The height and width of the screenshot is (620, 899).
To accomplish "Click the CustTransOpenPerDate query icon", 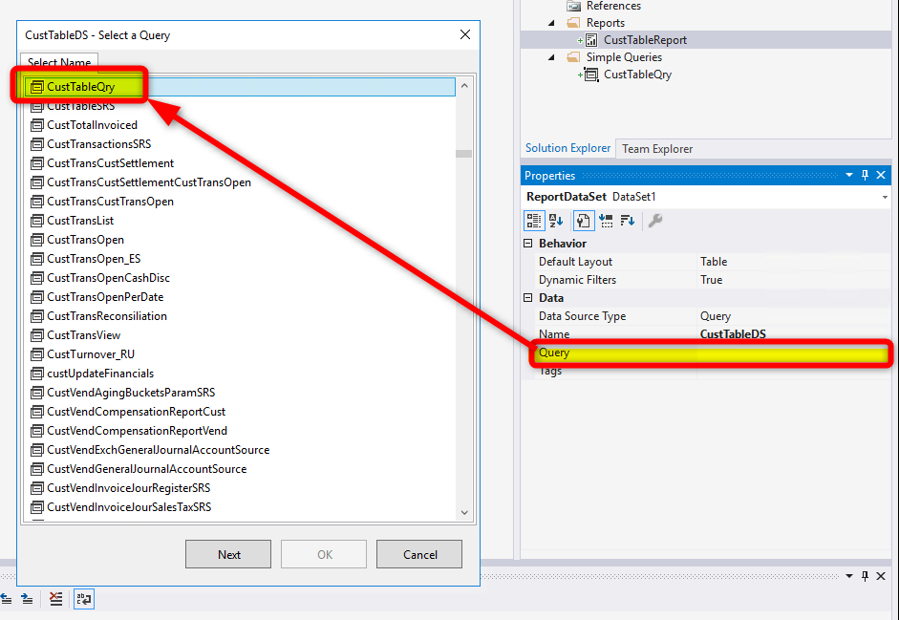I will coord(36,297).
